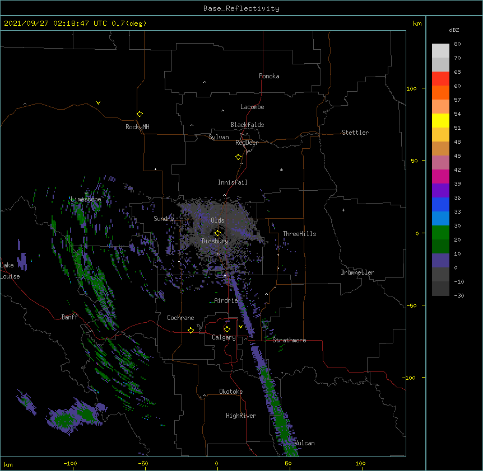Screen dimensions: 483x471
Task: Click the red 65 dBZ legend swatch
Action: click(440, 79)
